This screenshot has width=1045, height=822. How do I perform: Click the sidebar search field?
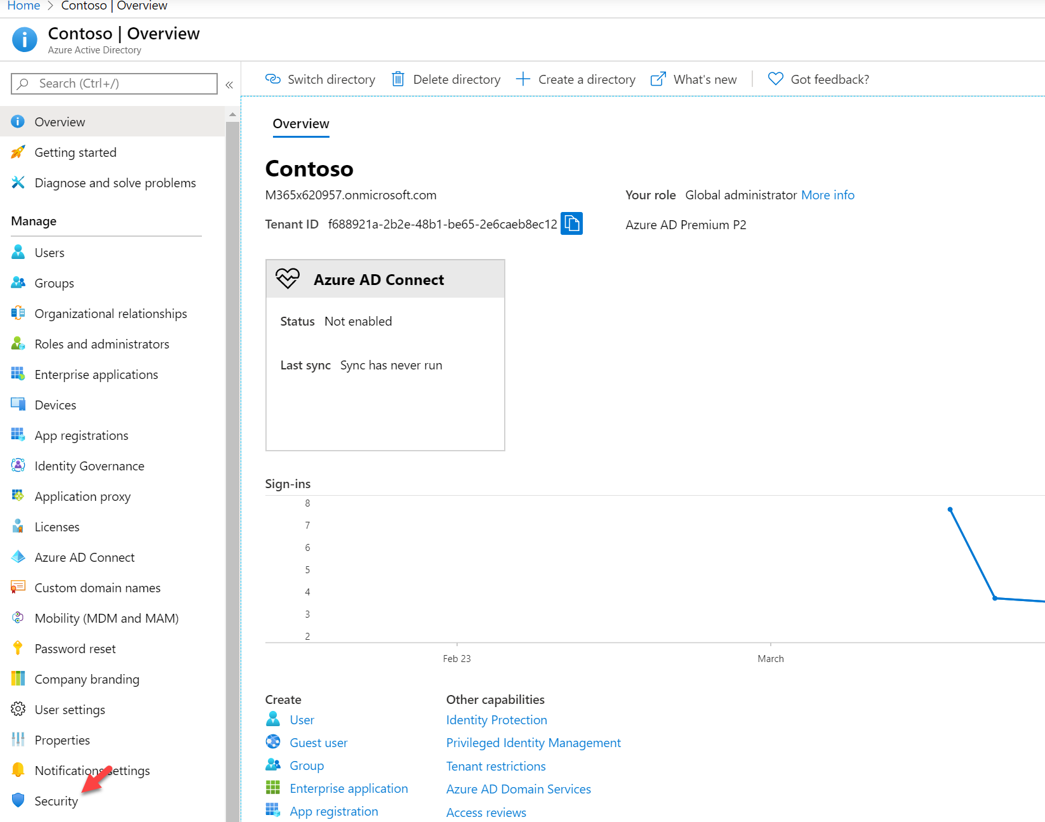coord(114,83)
